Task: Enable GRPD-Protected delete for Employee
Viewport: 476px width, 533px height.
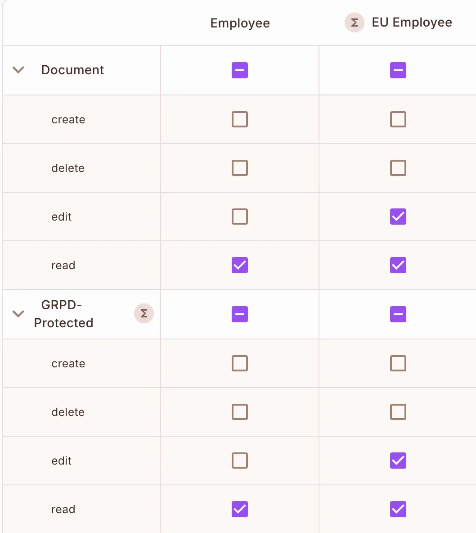Action: pos(240,412)
